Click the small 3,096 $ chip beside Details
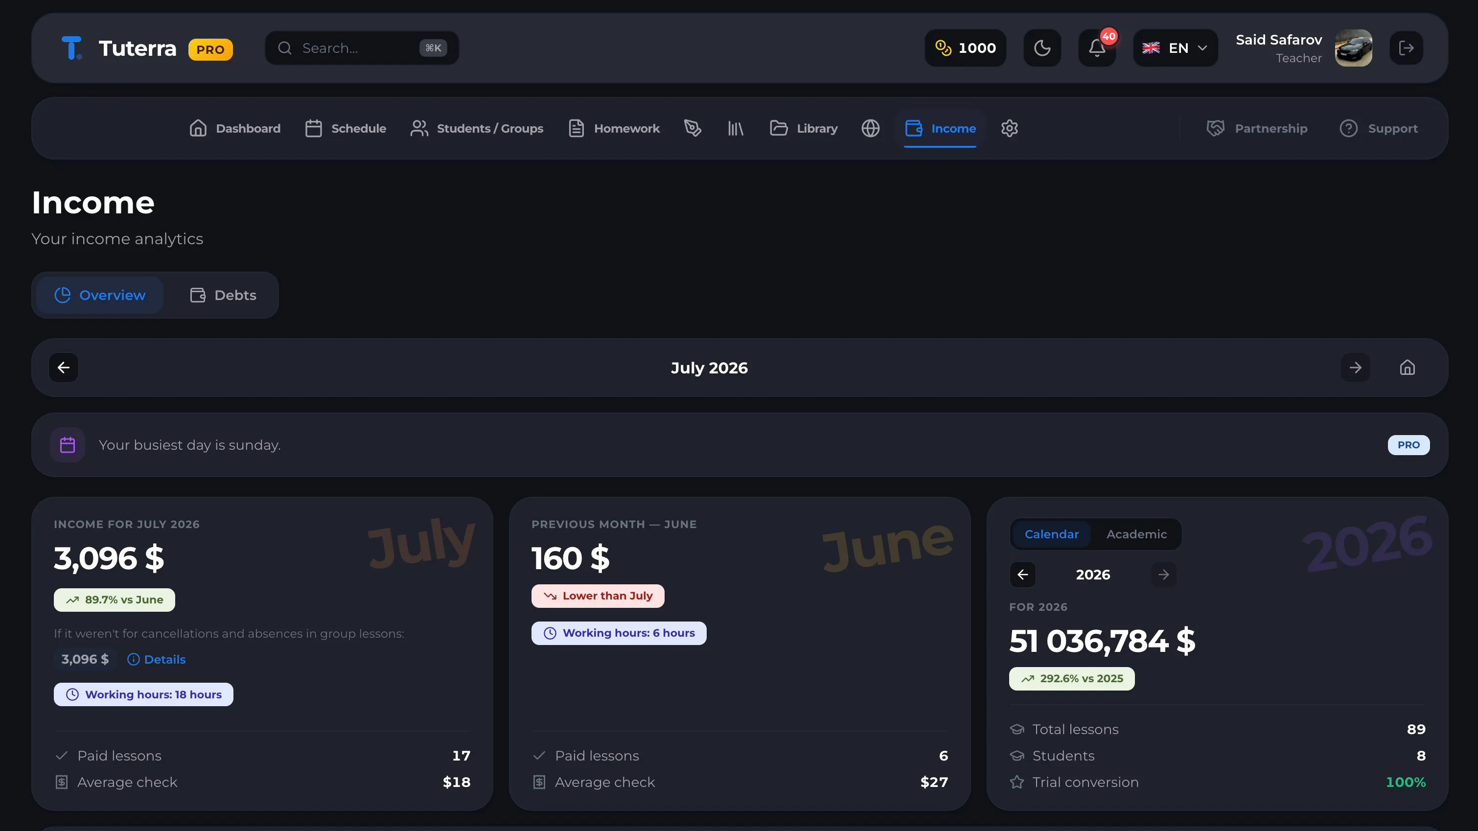1478x831 pixels. (x=85, y=660)
